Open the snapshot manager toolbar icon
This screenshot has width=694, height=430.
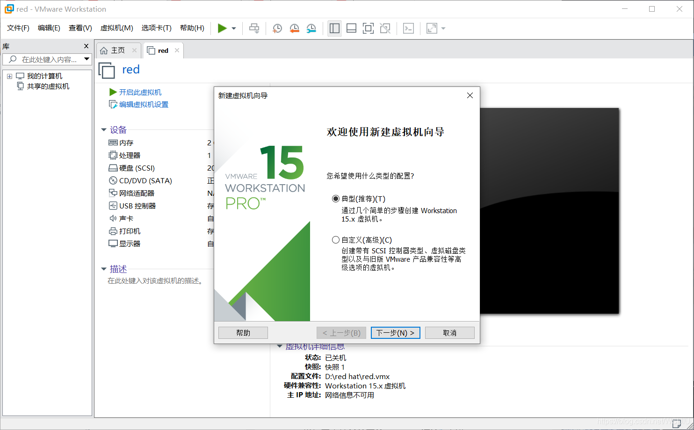[x=311, y=29]
